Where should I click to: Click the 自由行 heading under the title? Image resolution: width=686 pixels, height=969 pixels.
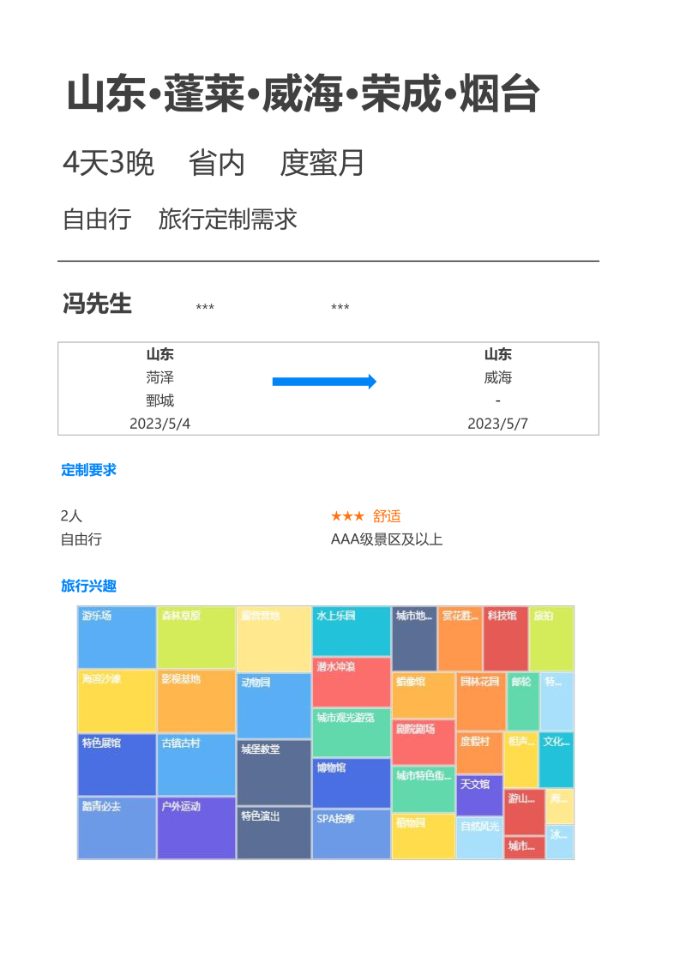pyautogui.click(x=97, y=220)
